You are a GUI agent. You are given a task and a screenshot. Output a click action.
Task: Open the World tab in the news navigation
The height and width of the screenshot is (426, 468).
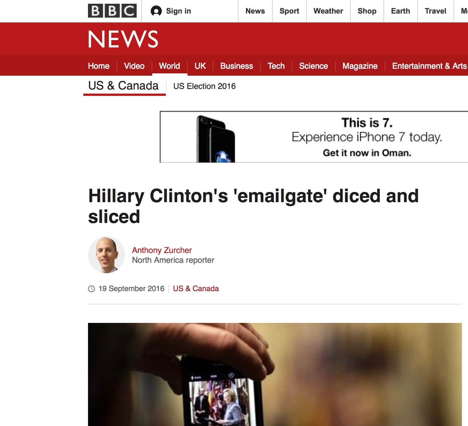(169, 66)
